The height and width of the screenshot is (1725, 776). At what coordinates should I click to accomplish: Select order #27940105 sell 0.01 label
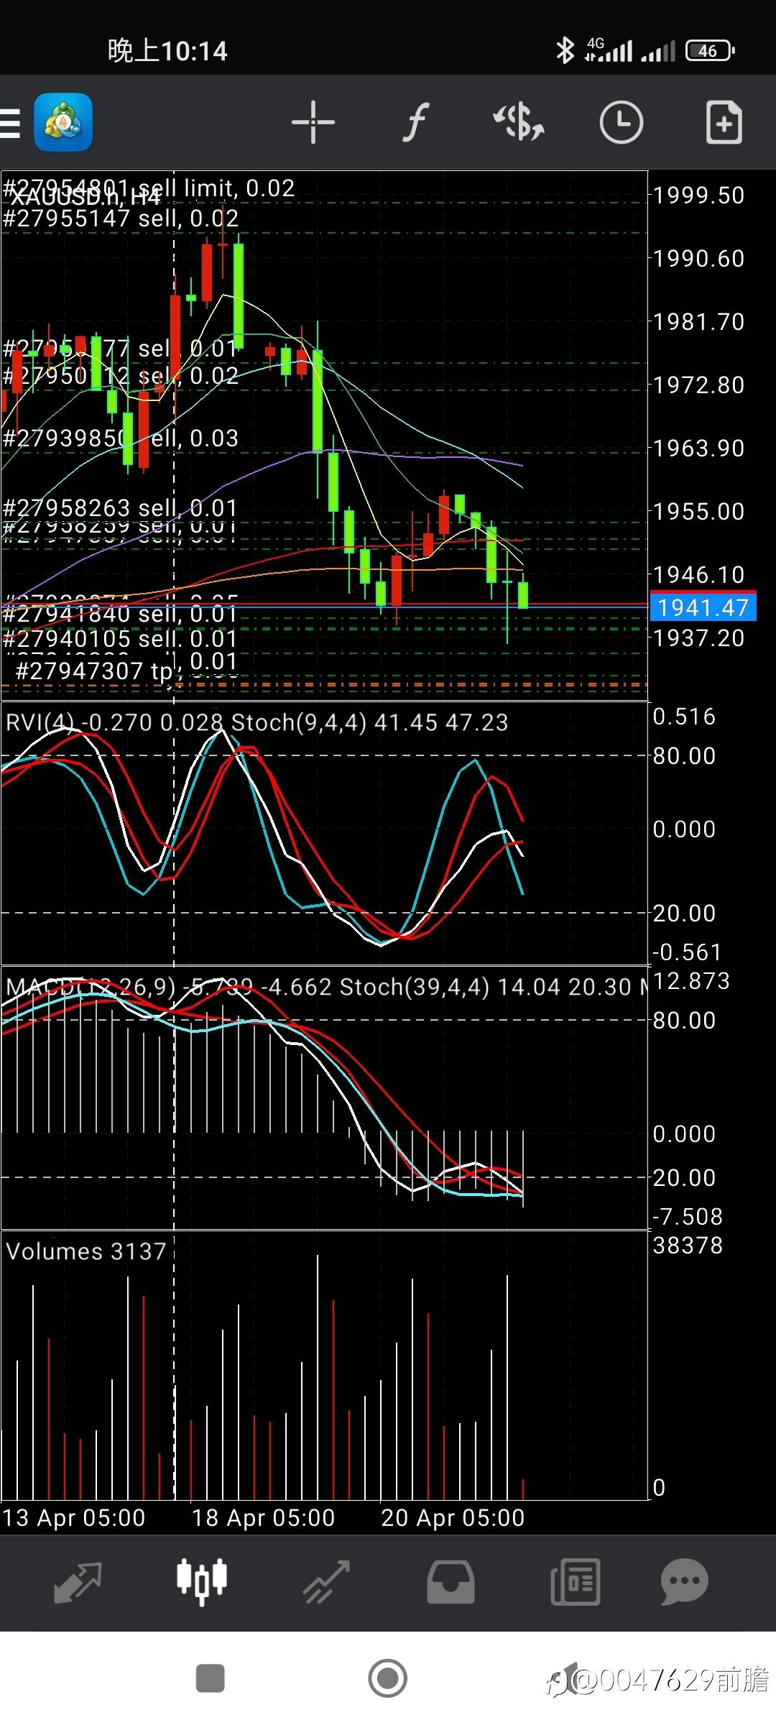pyautogui.click(x=120, y=638)
